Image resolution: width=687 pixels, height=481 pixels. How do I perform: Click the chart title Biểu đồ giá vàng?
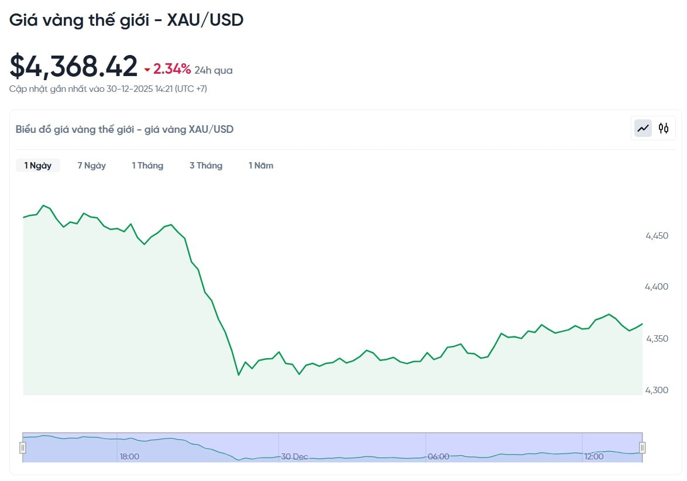pyautogui.click(x=124, y=129)
